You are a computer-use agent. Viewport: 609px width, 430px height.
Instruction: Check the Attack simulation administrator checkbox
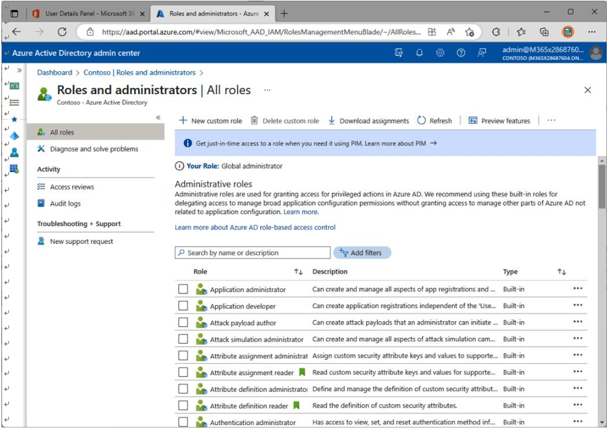(183, 339)
